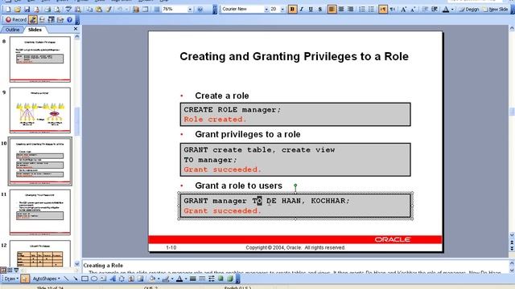Click the blue help question mark icon

click(x=69, y=20)
